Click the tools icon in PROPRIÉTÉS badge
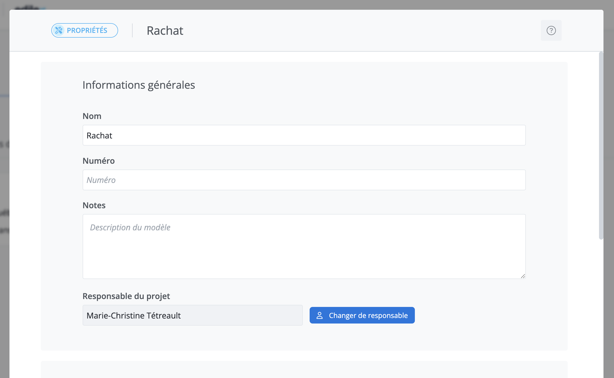This screenshot has height=378, width=614. point(59,31)
